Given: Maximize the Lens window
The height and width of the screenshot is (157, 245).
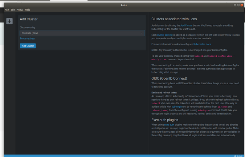Looking at the screenshot, I should point(237,5).
